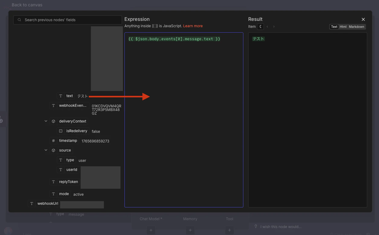Click timestamp value 1765696859273
Image resolution: width=379 pixels, height=235 pixels.
coord(95,141)
